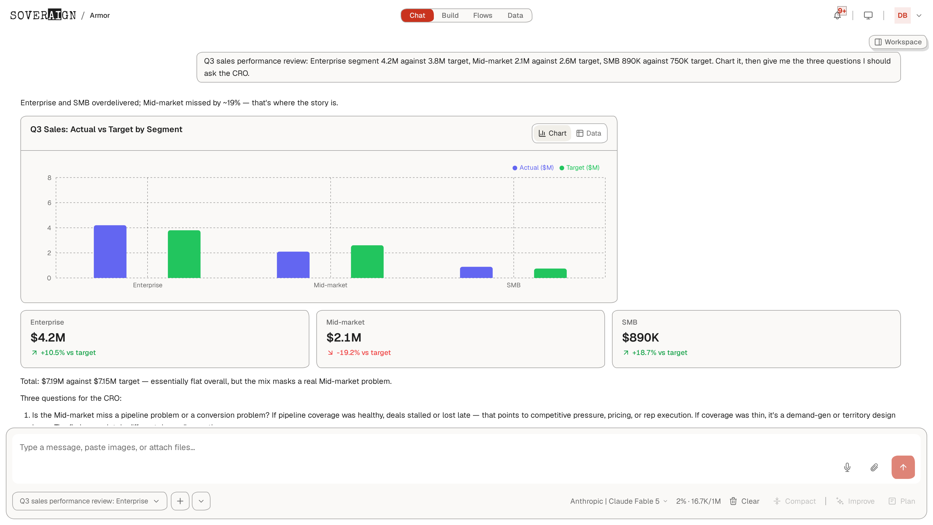Viewport: 933px width, 525px height.
Task: Click the Plan button
Action: (902, 501)
